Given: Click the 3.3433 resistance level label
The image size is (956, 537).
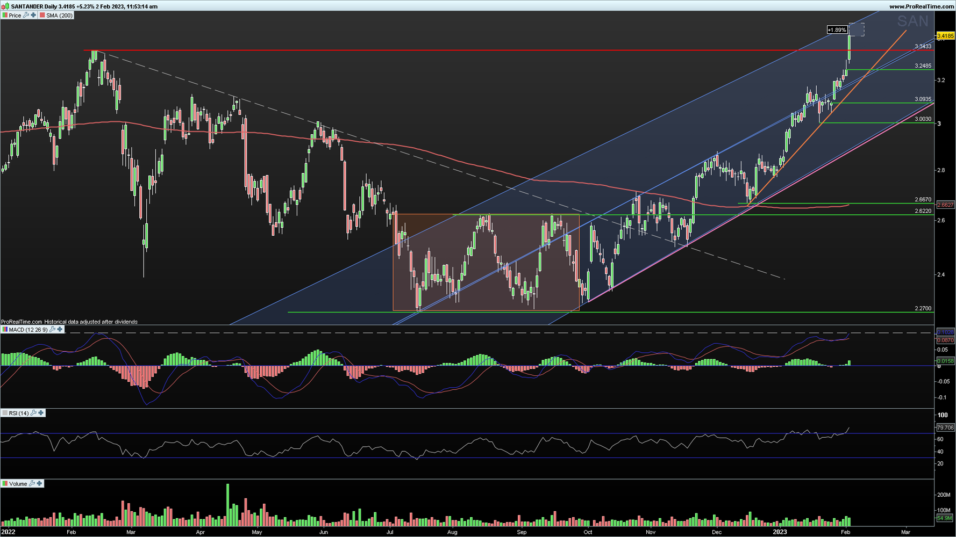Looking at the screenshot, I should 923,47.
